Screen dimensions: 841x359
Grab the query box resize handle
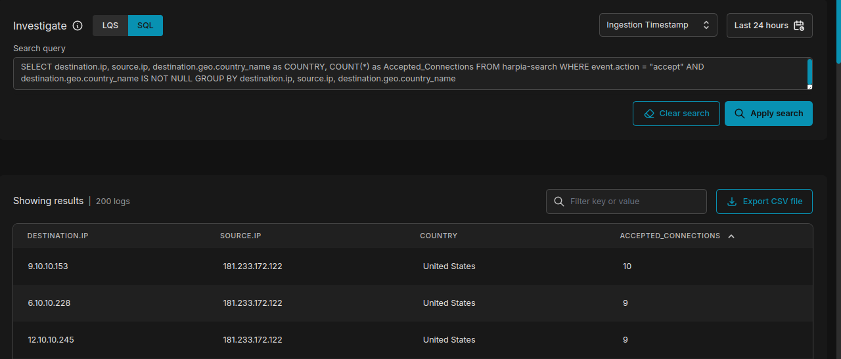[809, 87]
